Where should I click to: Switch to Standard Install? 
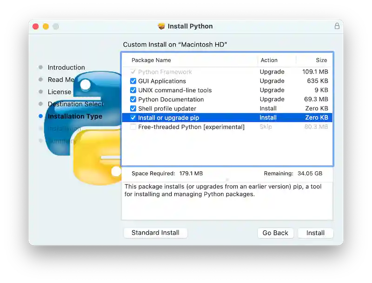pos(155,233)
